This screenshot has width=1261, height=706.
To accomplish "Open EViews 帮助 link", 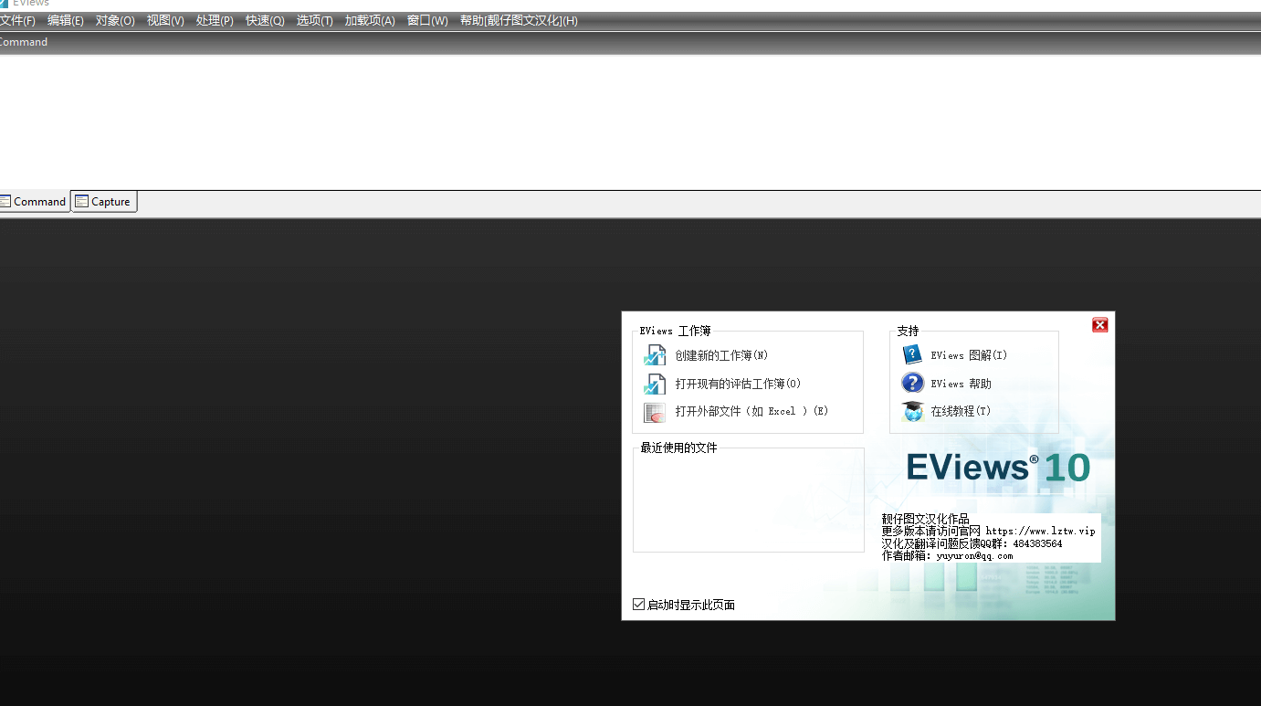I will pos(961,384).
